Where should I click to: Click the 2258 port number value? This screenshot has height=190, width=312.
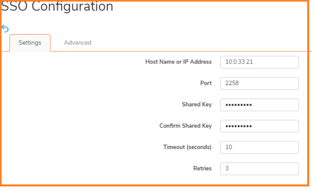[x=232, y=83]
